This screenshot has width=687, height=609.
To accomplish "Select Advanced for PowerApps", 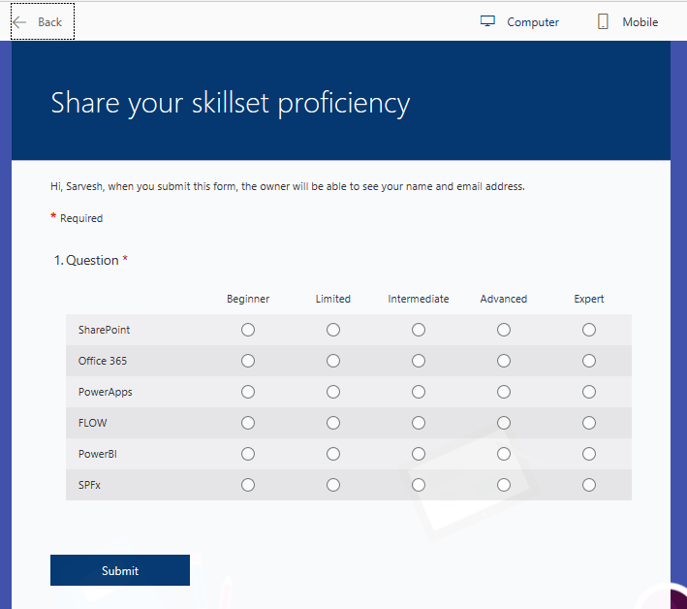I will (504, 392).
